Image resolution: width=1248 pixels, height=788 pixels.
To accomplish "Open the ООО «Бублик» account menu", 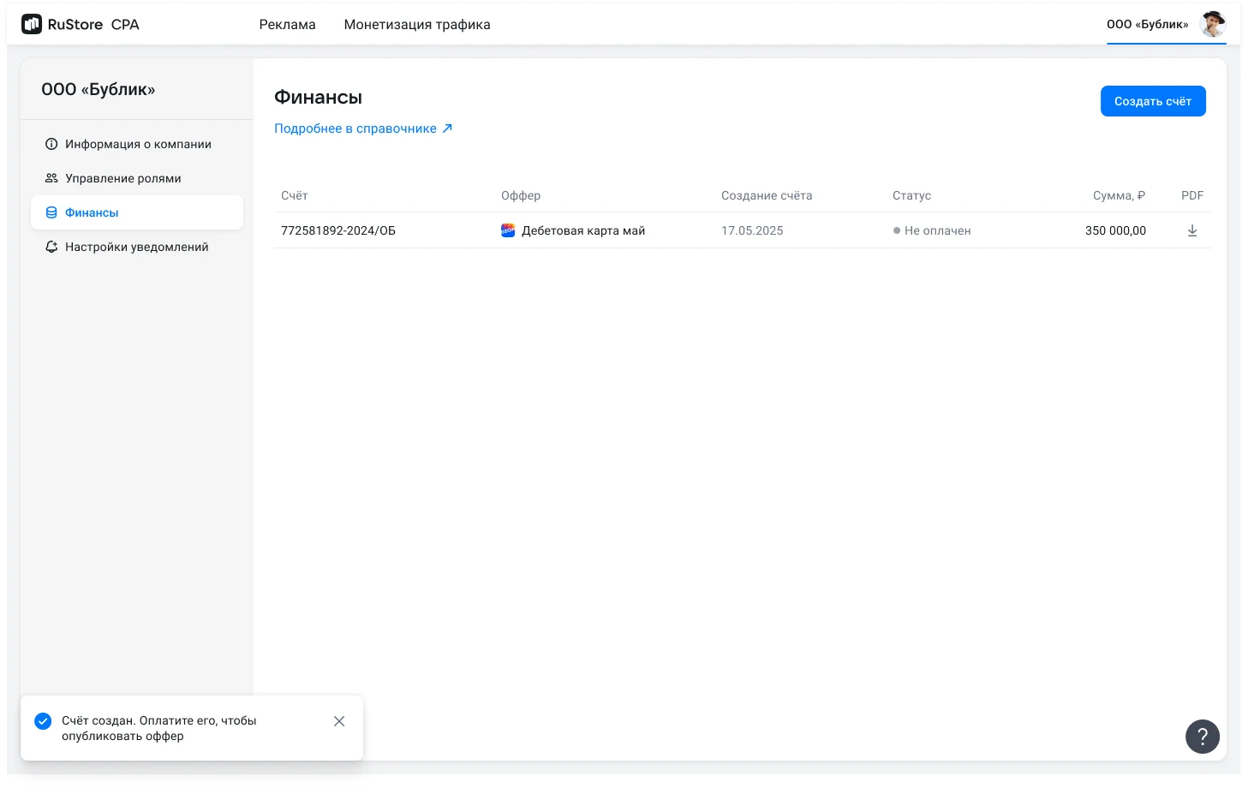I will [x=1147, y=24].
